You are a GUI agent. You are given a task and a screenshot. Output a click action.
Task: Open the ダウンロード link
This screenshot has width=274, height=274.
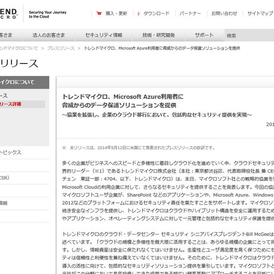tap(156, 14)
